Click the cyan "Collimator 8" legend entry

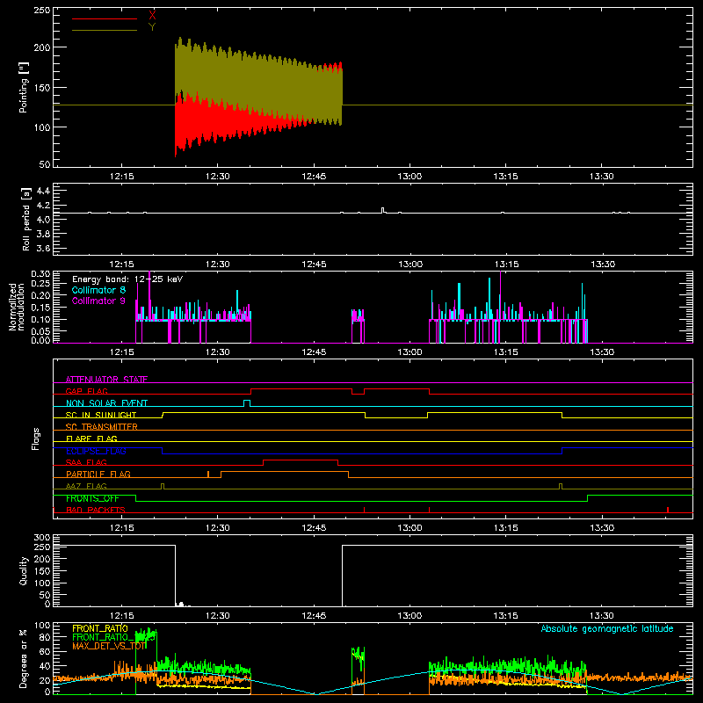(x=98, y=290)
